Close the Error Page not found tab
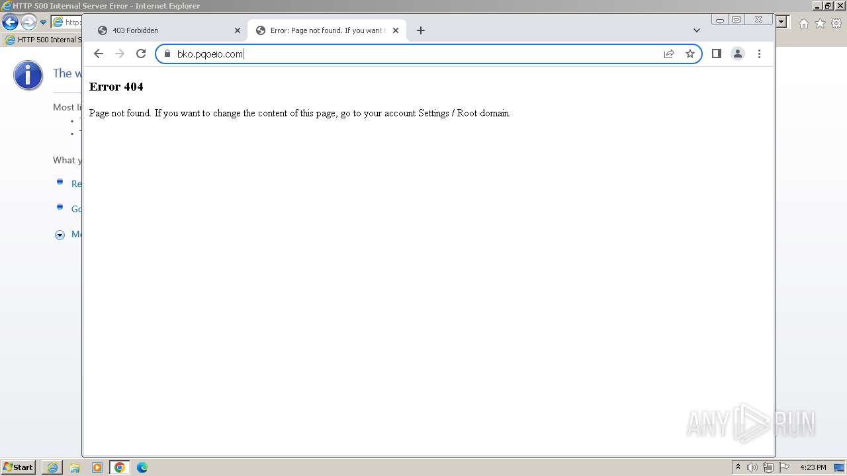The width and height of the screenshot is (847, 476). pyautogui.click(x=396, y=30)
